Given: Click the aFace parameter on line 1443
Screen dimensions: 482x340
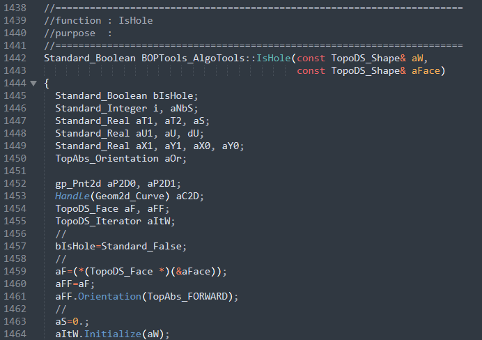Looking at the screenshot, I should (428, 70).
